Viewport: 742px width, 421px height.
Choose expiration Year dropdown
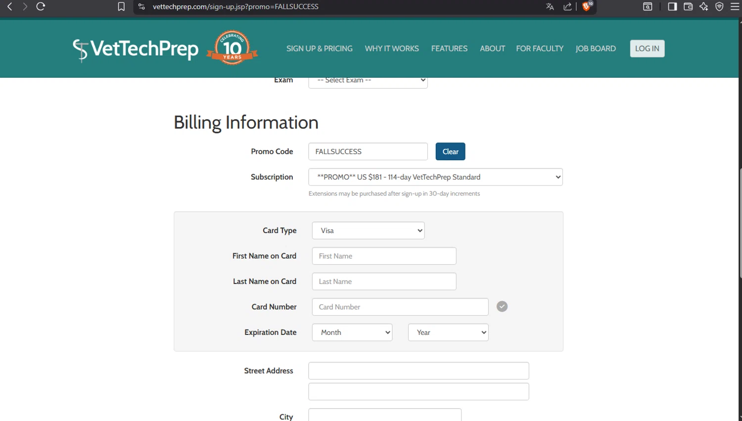[x=448, y=332]
